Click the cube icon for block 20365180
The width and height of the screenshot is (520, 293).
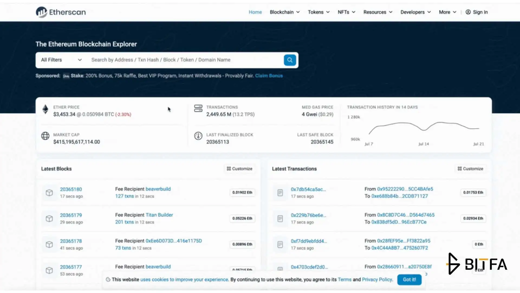coord(49,193)
